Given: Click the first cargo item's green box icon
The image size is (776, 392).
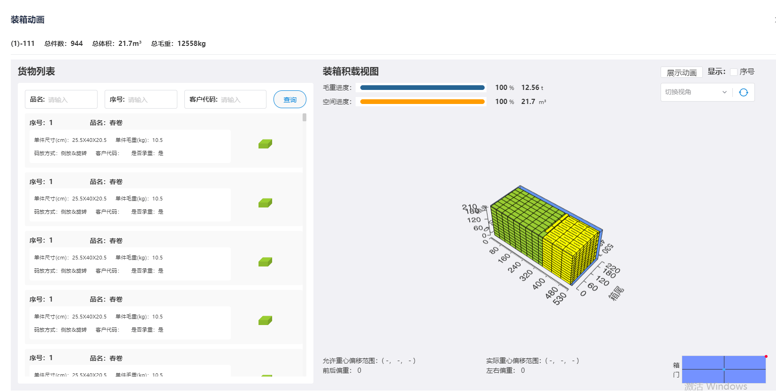Looking at the screenshot, I should (x=265, y=144).
